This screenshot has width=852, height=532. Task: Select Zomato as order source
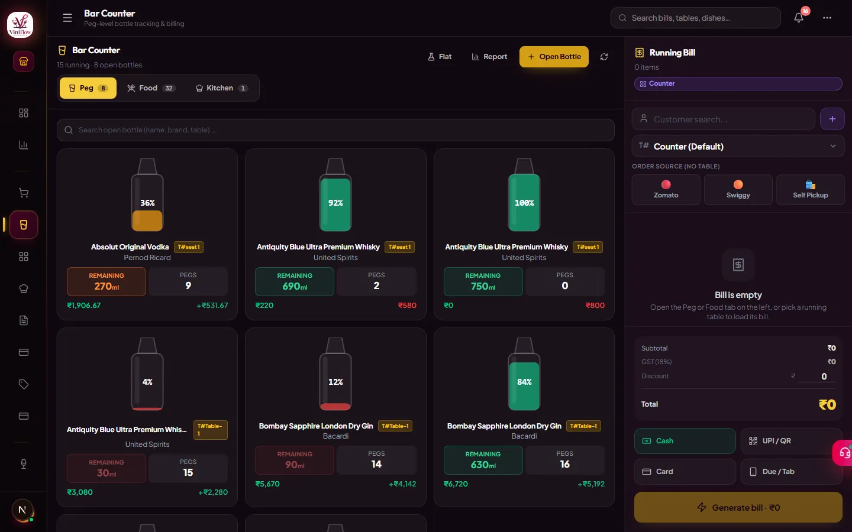coord(666,190)
